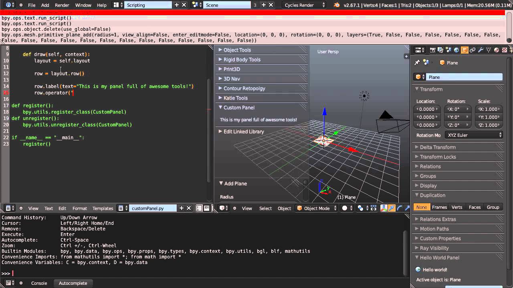Viewport: 513px width, 288px height.
Task: Set Duplication to None
Action: (422, 207)
